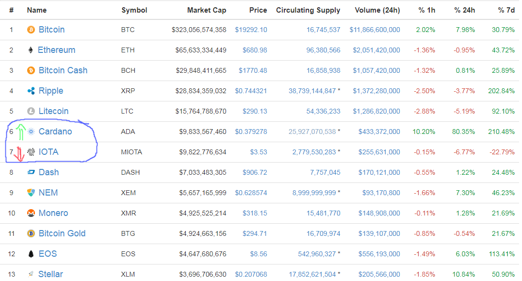Click the Dash logo icon

point(31,172)
